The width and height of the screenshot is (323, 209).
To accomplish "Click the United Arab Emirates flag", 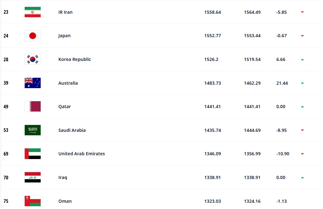I will tap(33, 154).
